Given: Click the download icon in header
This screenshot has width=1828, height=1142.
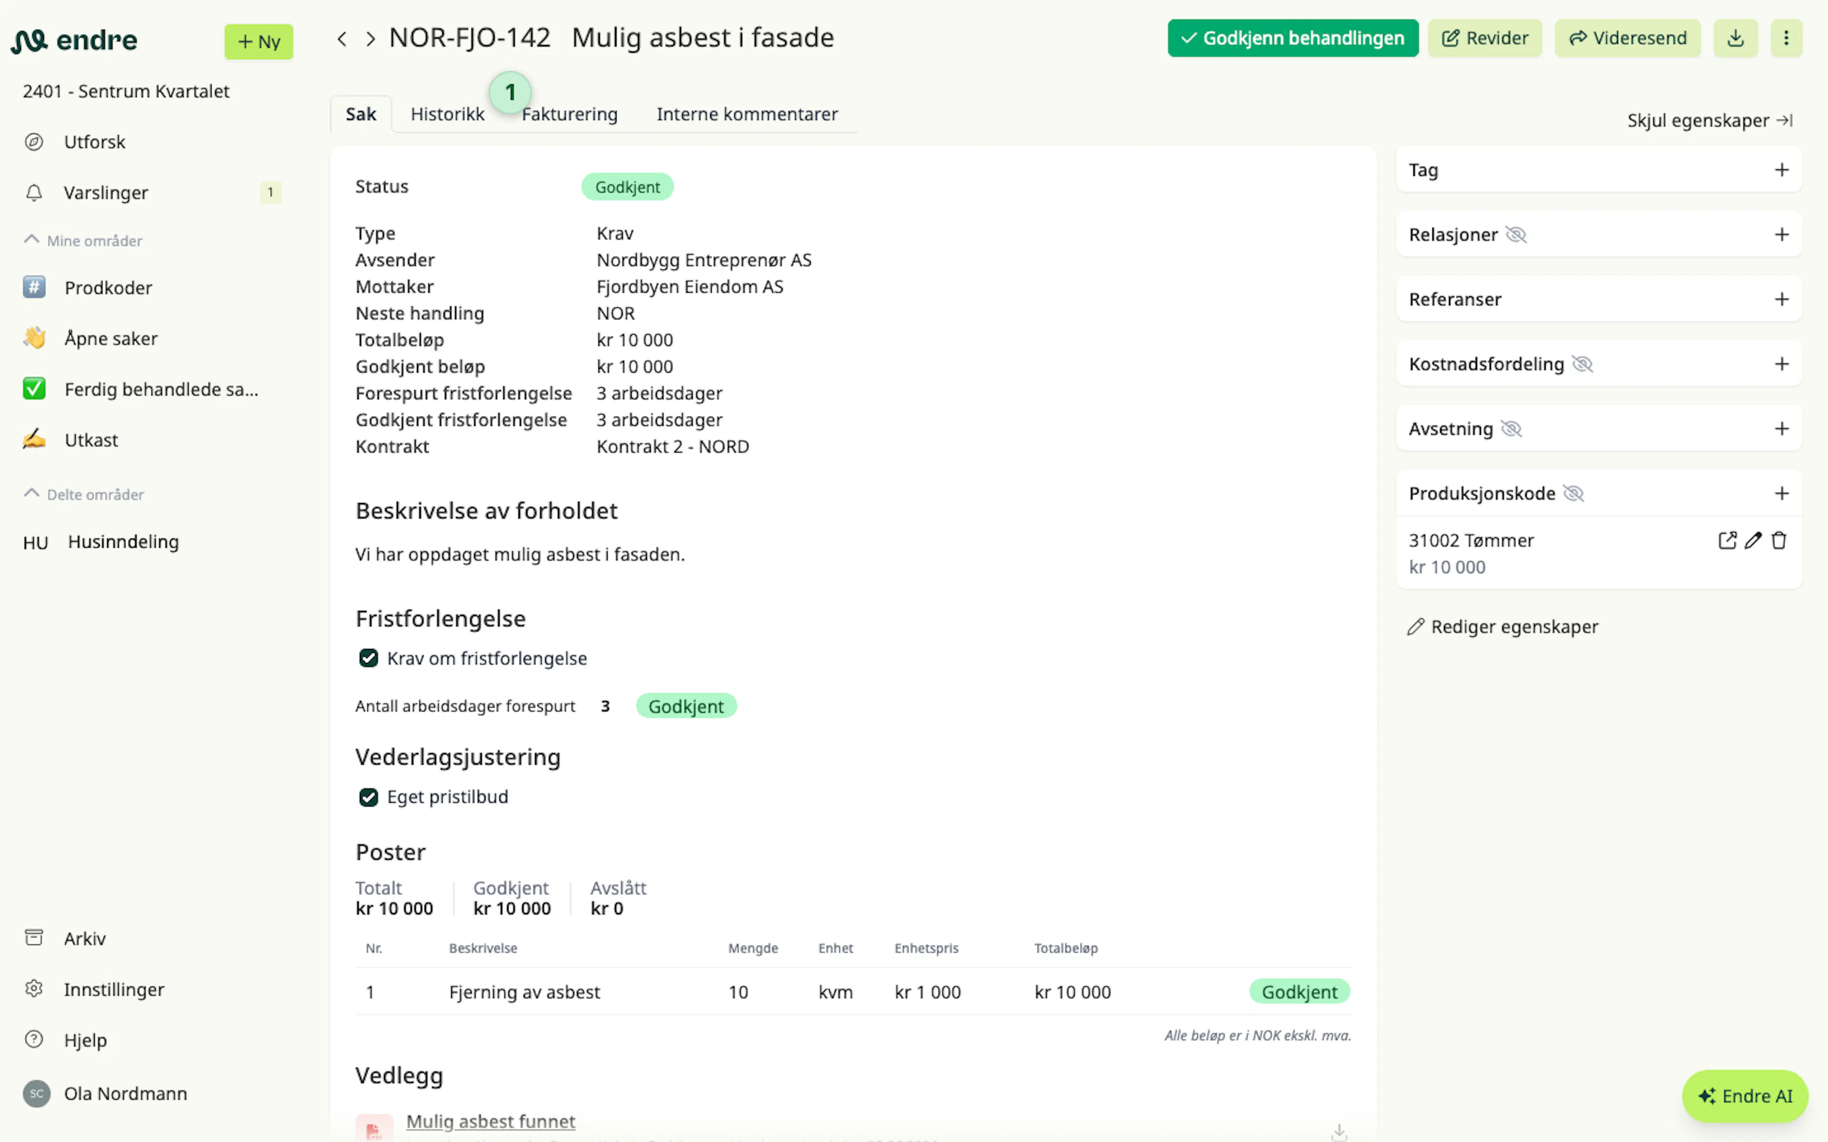Looking at the screenshot, I should point(1735,38).
